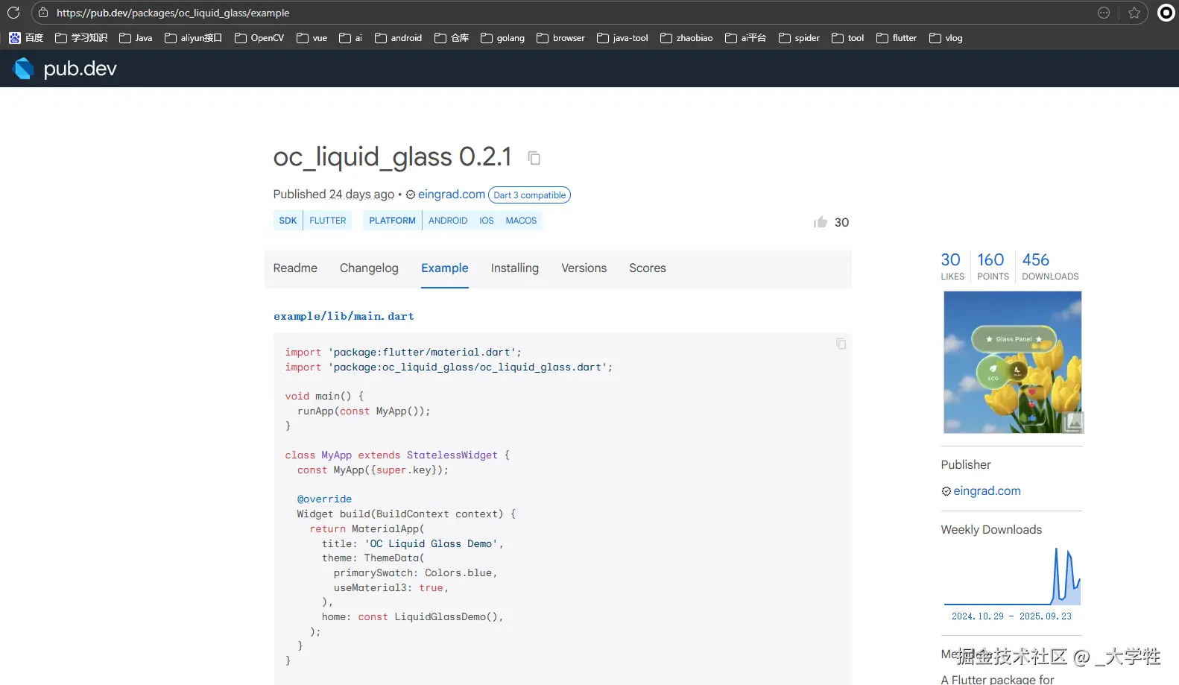
Task: Open eingrad.com publisher link in header
Action: point(452,195)
